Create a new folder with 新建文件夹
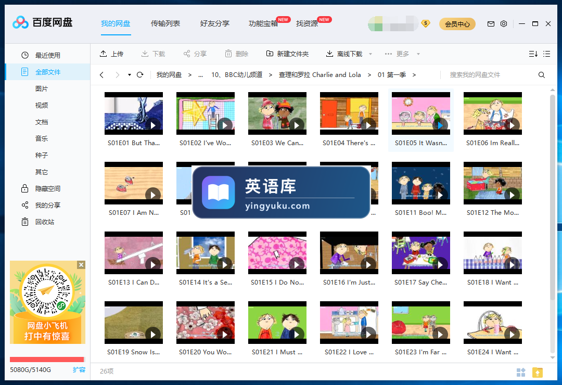 click(287, 54)
